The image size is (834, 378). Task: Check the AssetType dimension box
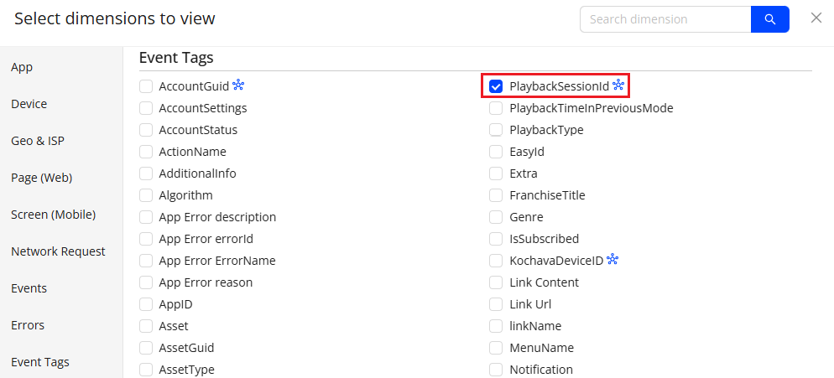[x=146, y=370]
